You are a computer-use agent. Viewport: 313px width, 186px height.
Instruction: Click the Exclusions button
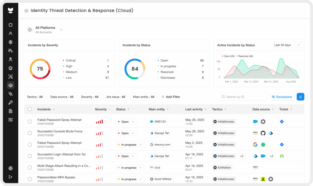point(282,97)
